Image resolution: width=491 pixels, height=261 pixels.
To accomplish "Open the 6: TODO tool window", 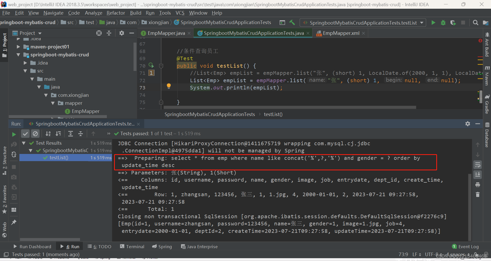I will [99, 246].
